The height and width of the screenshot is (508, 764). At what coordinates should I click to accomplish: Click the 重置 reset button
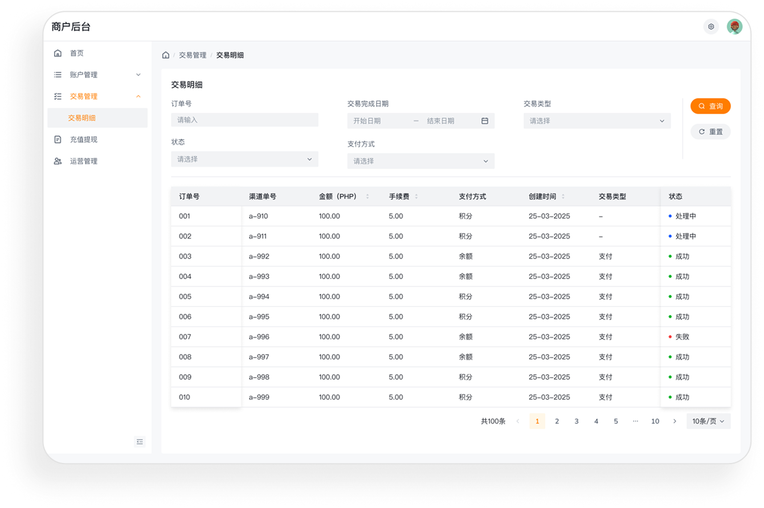click(x=710, y=132)
